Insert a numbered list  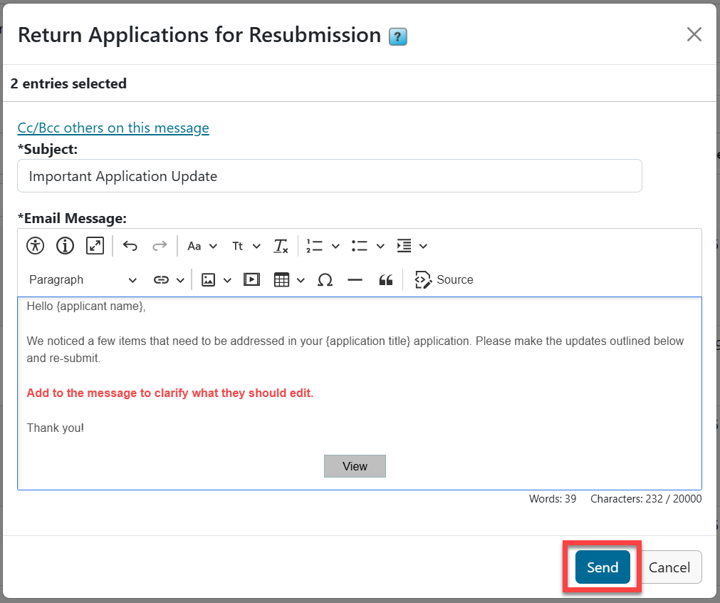click(x=315, y=246)
